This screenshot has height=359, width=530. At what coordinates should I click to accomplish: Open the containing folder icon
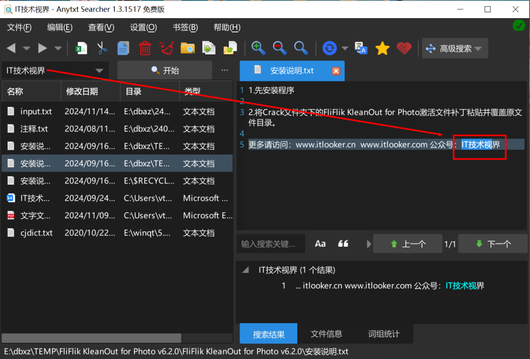(x=187, y=48)
